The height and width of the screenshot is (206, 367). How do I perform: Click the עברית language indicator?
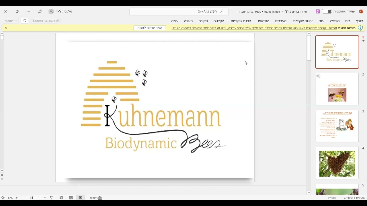(332, 198)
